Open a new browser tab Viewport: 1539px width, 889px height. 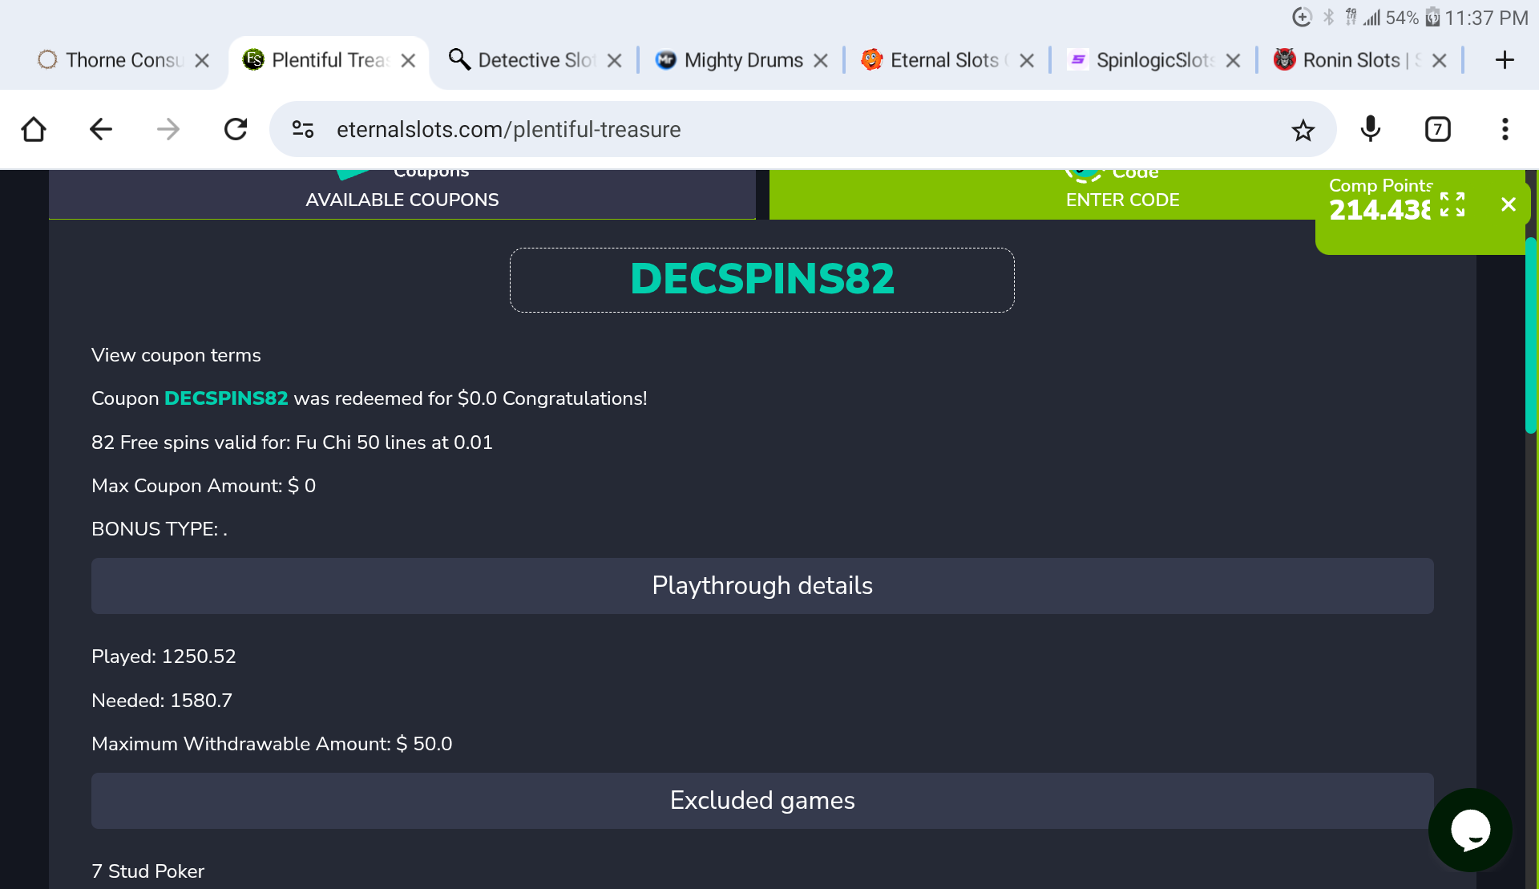(x=1505, y=60)
